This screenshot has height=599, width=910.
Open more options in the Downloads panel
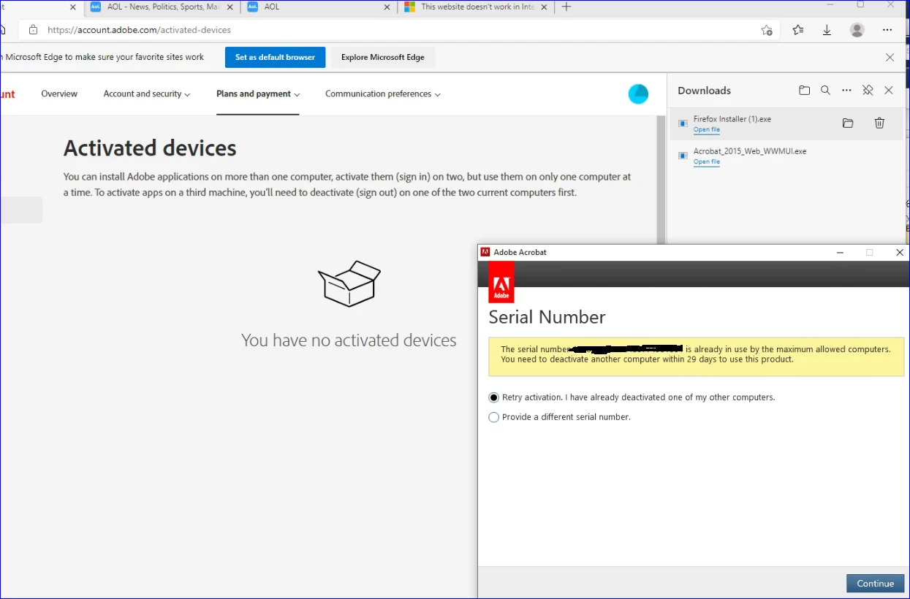(x=846, y=91)
